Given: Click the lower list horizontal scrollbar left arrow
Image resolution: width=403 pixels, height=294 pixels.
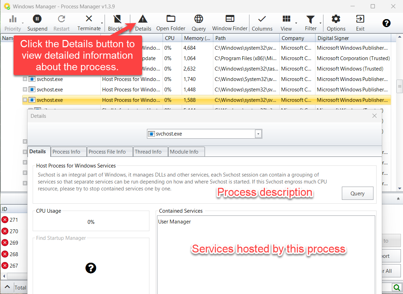Looking at the screenshot, I should tap(4, 276).
